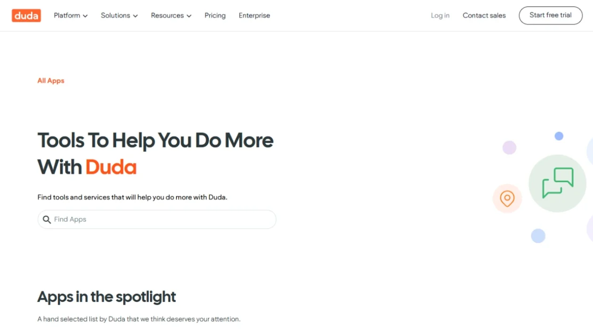The height and width of the screenshot is (333, 593).
Task: Open the Pricing page
Action: [x=215, y=15]
